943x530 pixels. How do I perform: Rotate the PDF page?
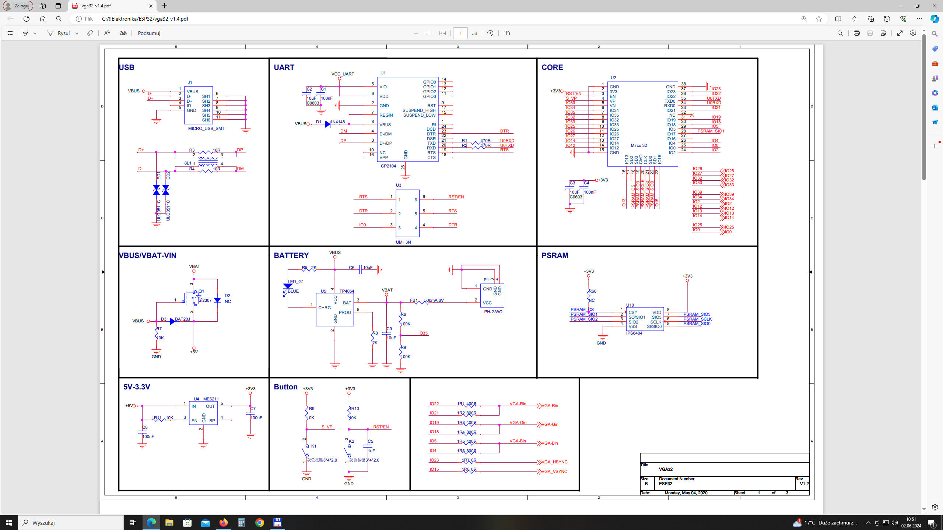point(490,33)
